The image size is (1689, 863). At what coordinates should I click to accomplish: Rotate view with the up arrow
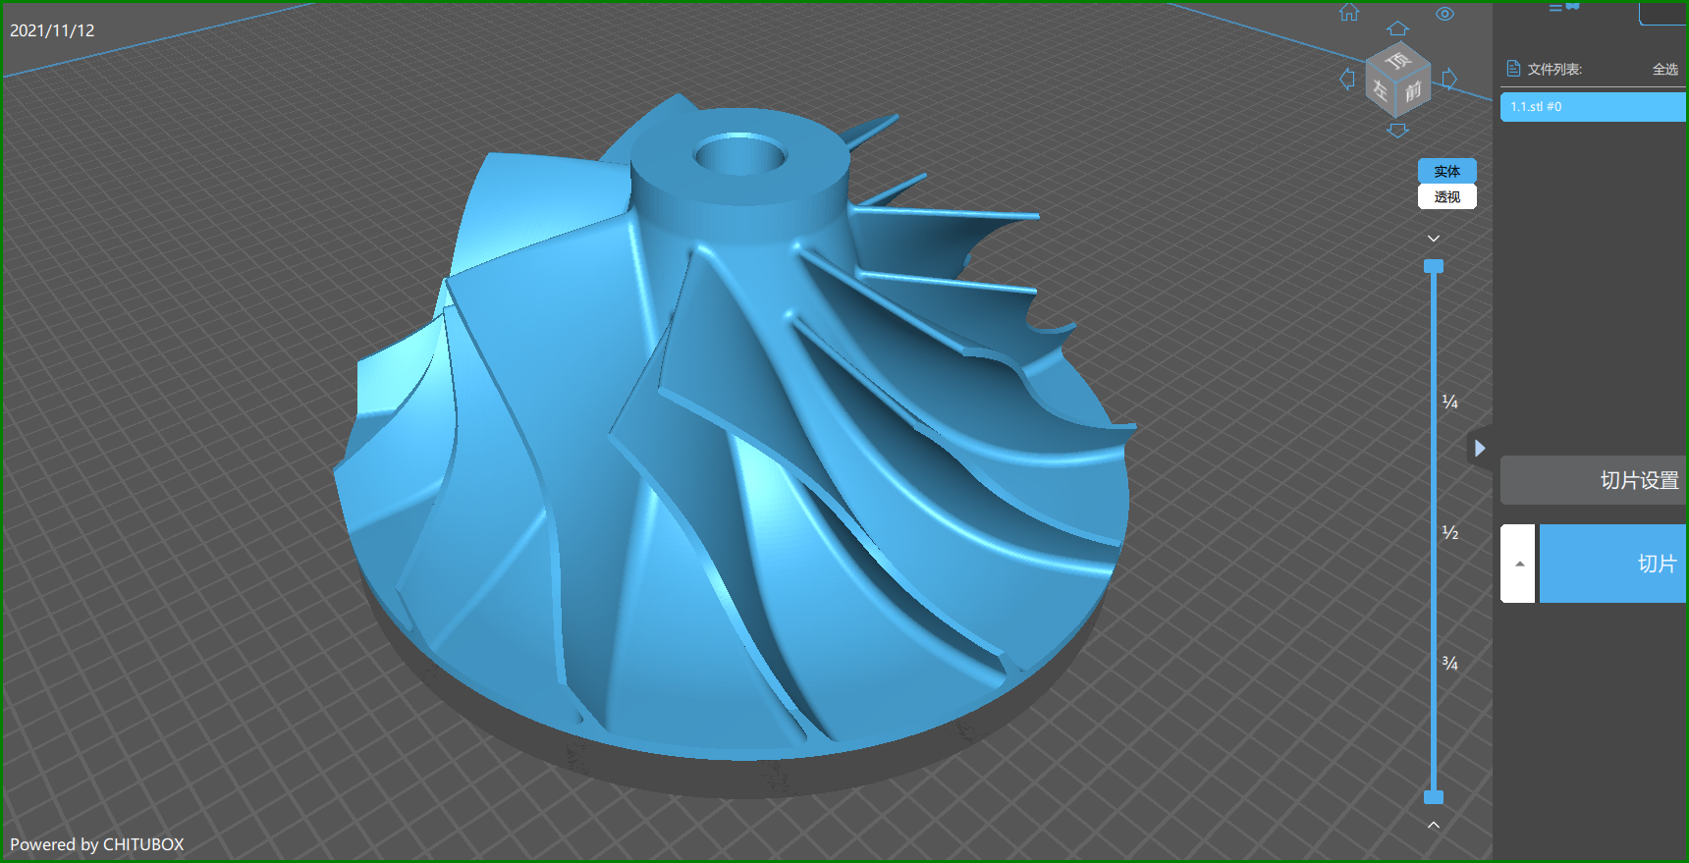pos(1398,28)
